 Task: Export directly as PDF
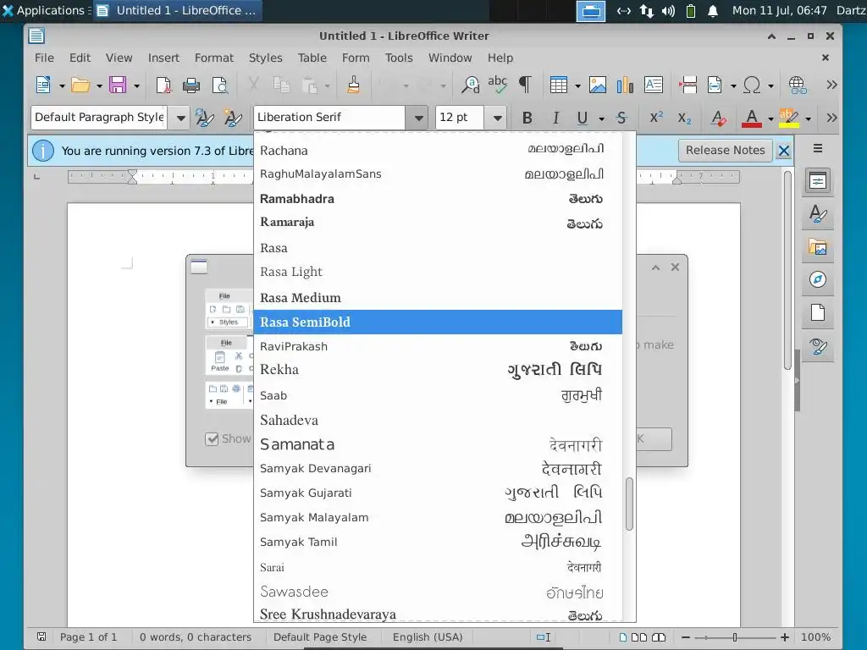click(163, 85)
